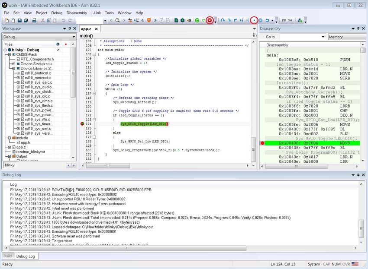Viewport: 368px width, 269px height.
Task: Switch to the Build tab
Action: (7, 256)
